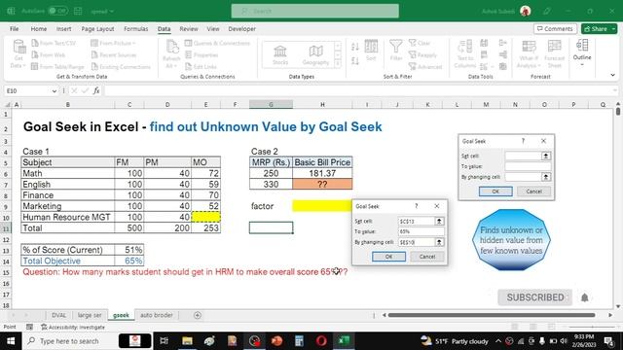623x350 pixels.
Task: Open Existing Connections
Action: (x=121, y=67)
